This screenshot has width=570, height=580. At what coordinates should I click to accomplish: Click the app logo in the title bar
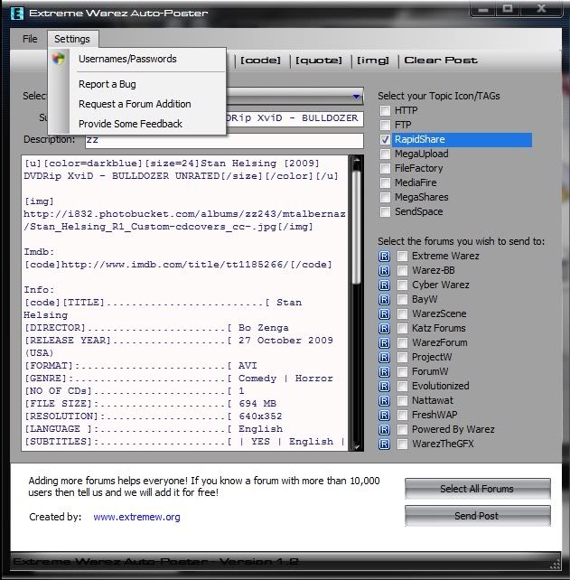[17, 14]
